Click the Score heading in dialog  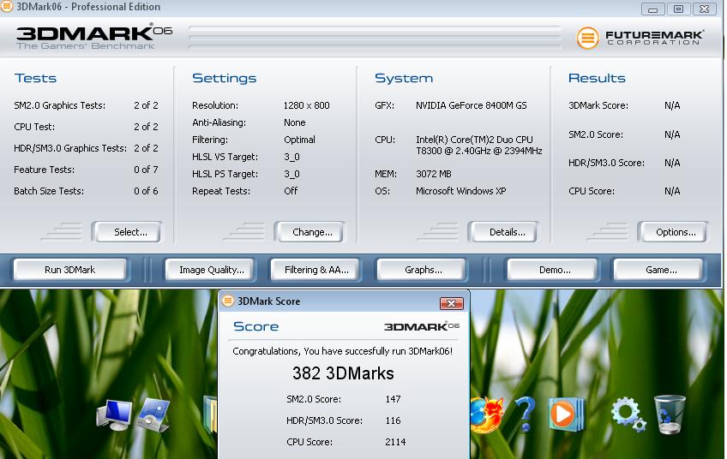(256, 326)
